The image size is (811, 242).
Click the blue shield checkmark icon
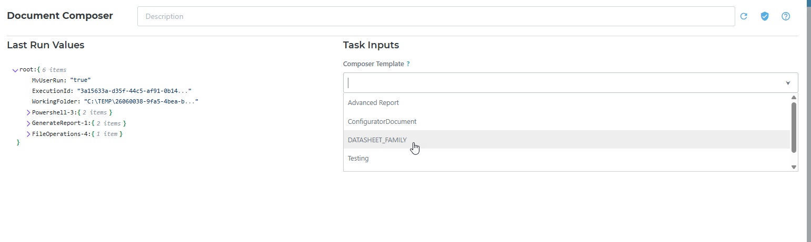coord(765,16)
